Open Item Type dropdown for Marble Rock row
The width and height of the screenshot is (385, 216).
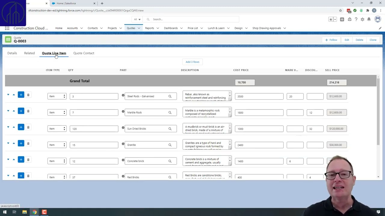pos(57,112)
